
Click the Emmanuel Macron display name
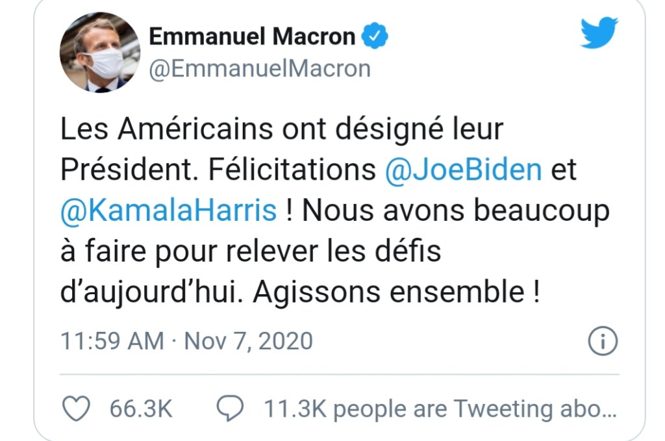pos(252,36)
